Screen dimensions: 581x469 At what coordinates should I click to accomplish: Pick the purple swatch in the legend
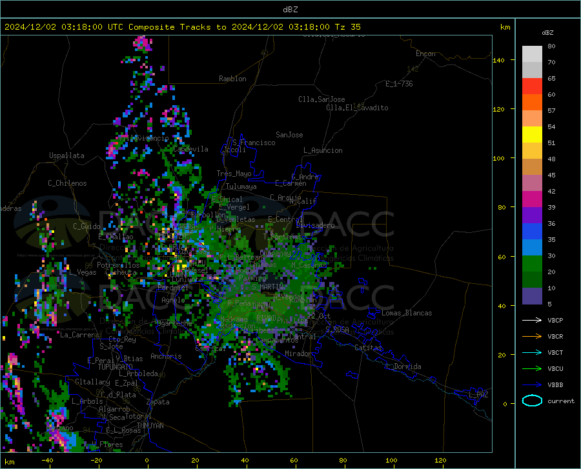pos(532,215)
